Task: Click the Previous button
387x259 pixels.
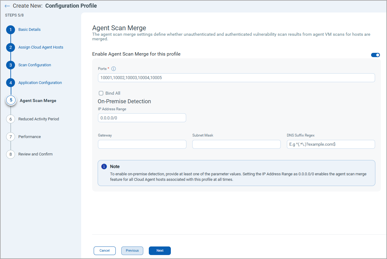Action: coord(132,250)
